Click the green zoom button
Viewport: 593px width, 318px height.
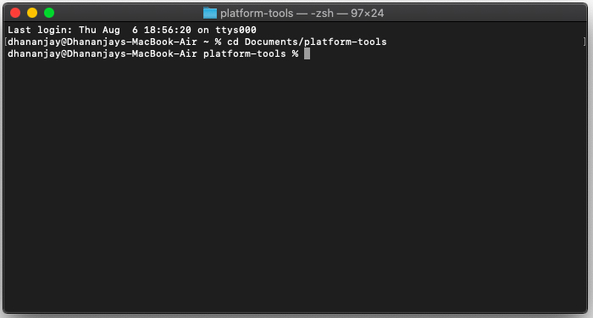click(49, 13)
